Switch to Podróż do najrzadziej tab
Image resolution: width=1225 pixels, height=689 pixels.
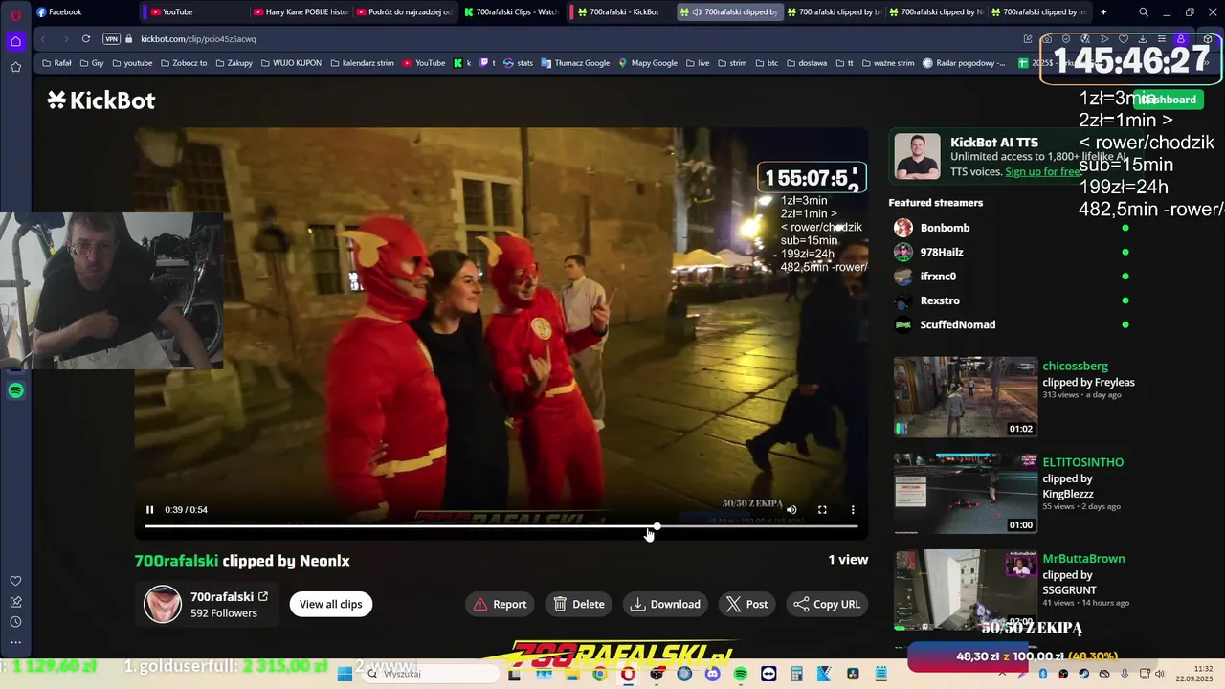point(404,12)
